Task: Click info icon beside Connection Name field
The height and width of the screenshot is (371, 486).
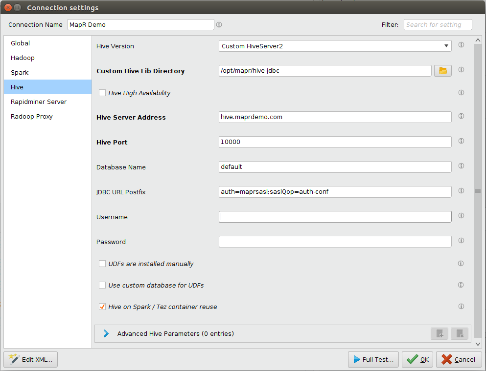Action: coord(219,24)
